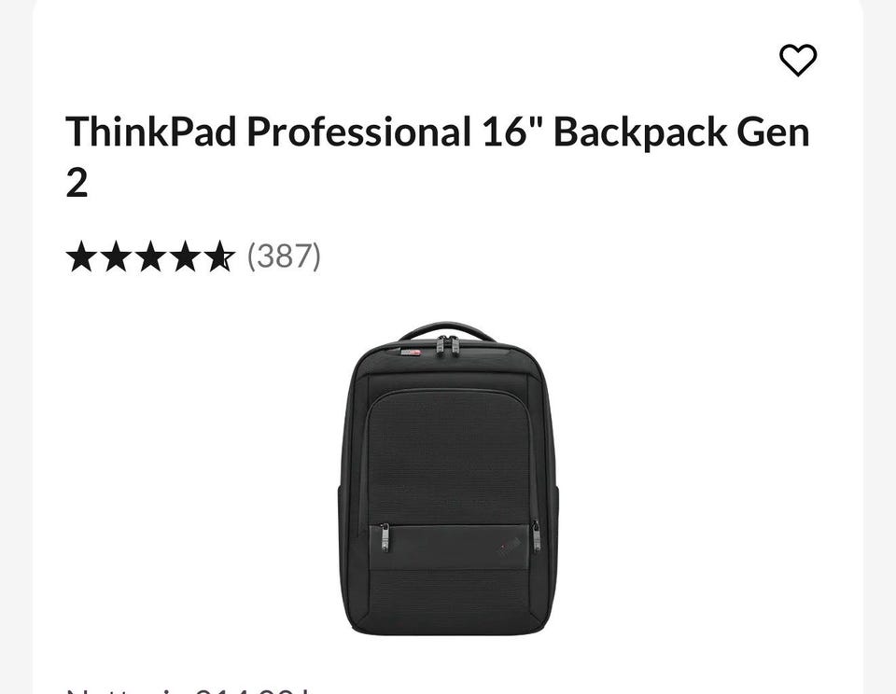Viewport: 896px width, 694px height.
Task: Click the second rating star
Action: pyautogui.click(x=116, y=256)
